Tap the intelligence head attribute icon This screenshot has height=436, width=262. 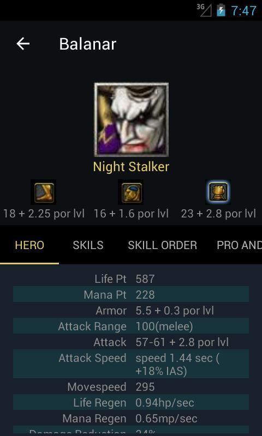(131, 192)
